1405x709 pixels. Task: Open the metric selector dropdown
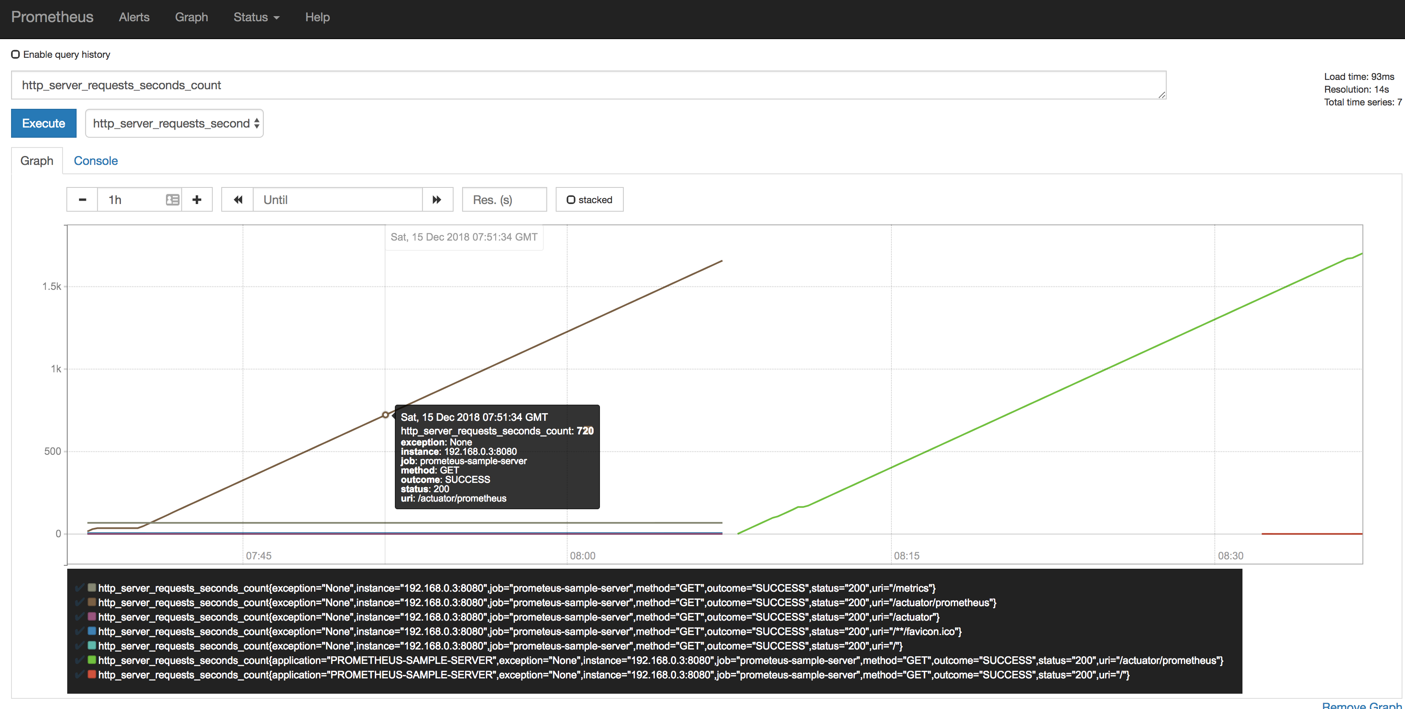pos(174,124)
